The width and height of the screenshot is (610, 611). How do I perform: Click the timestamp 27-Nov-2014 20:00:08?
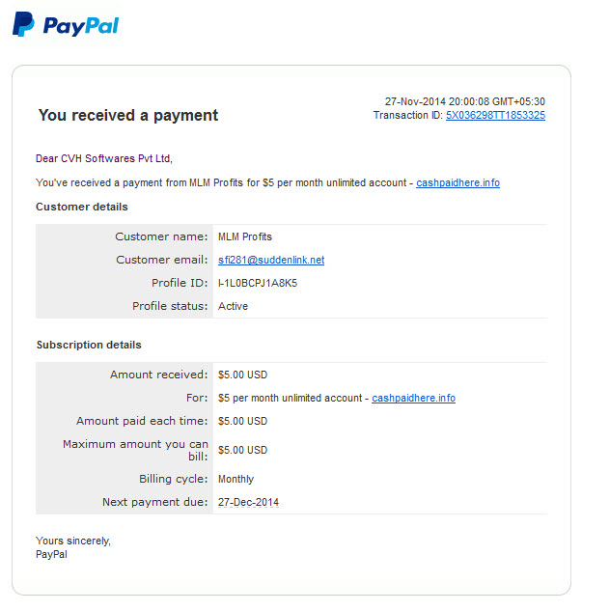tap(437, 101)
